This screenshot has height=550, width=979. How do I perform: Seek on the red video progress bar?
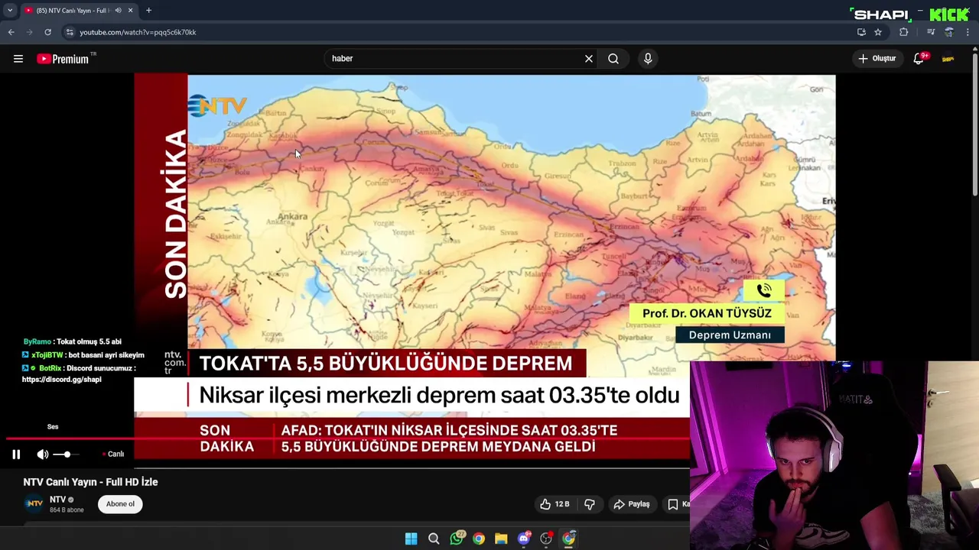click(347, 439)
